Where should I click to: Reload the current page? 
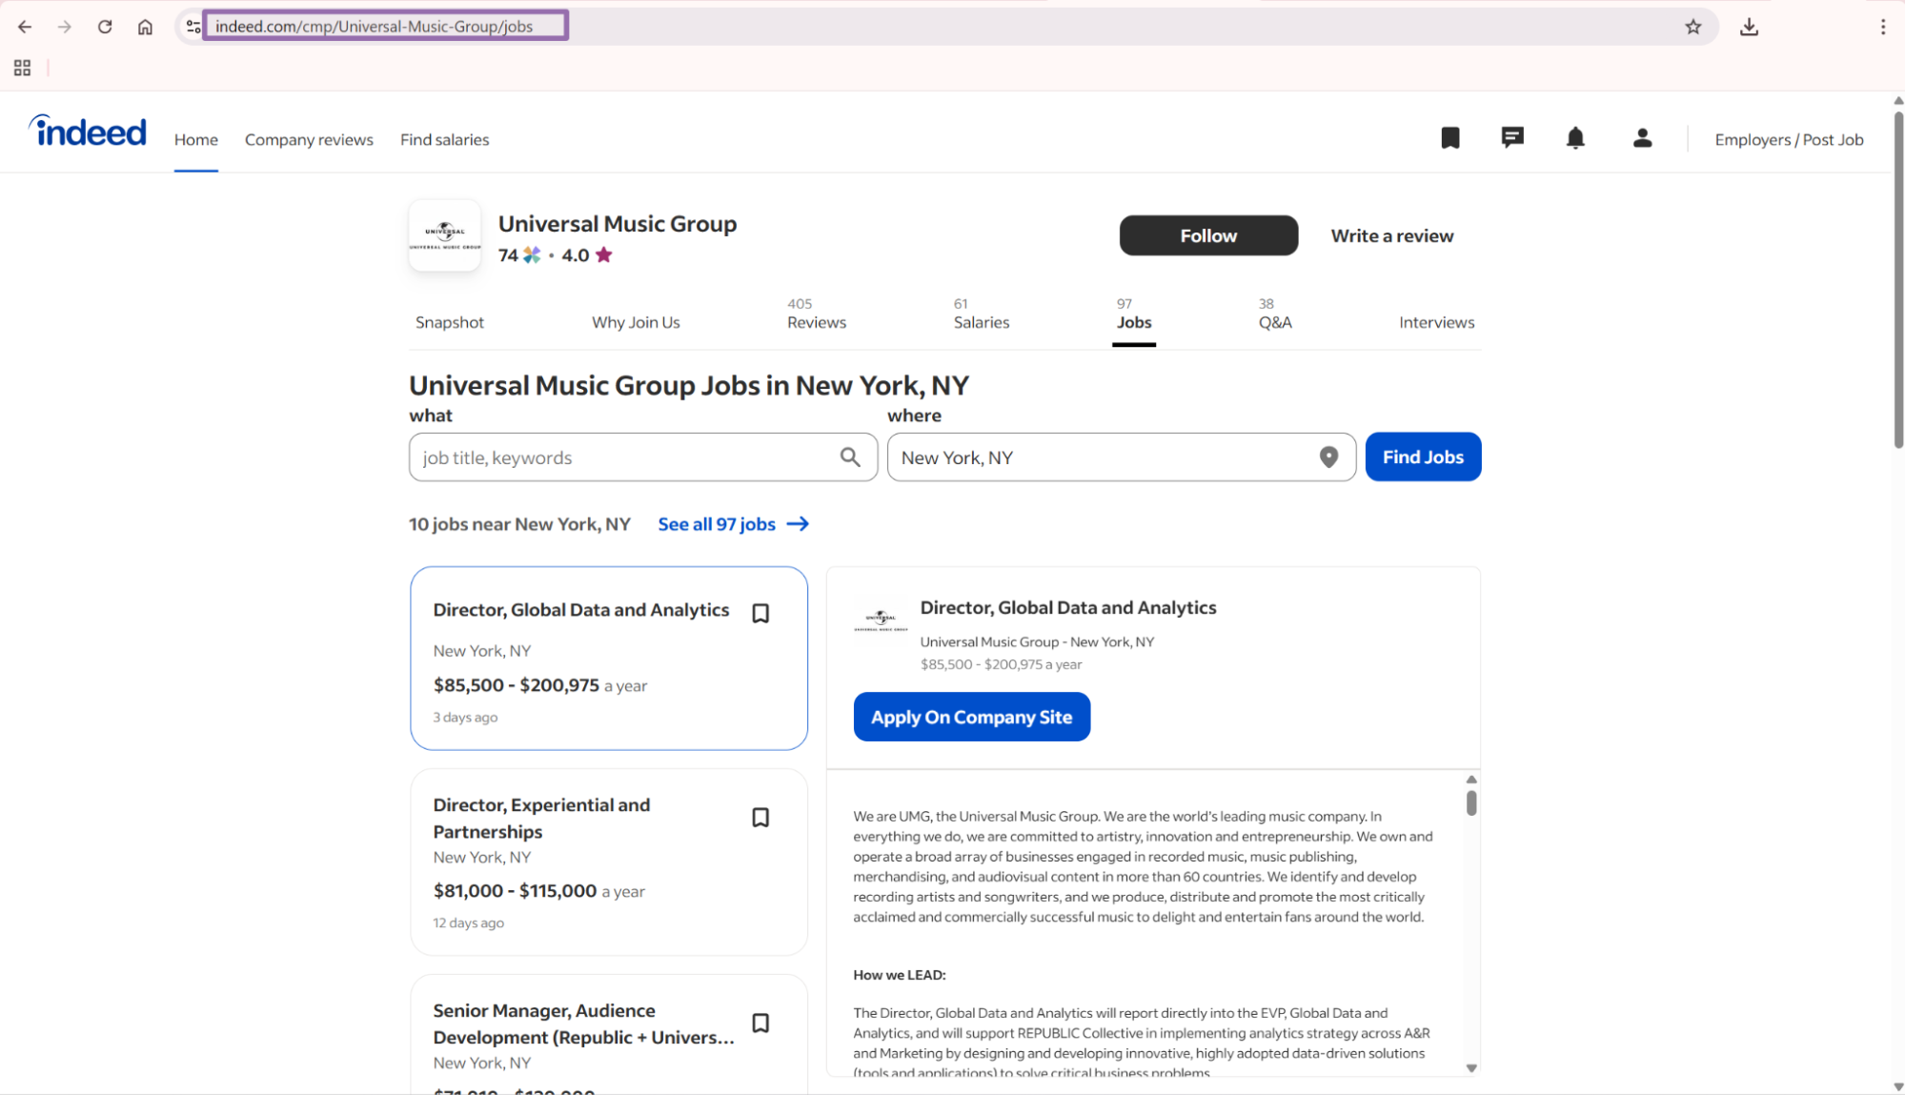tap(105, 27)
